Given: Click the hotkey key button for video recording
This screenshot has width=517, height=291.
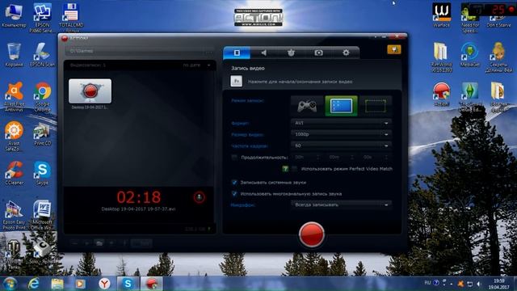Looking at the screenshot, I should [x=237, y=81].
